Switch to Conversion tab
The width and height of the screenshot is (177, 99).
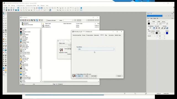(111, 35)
